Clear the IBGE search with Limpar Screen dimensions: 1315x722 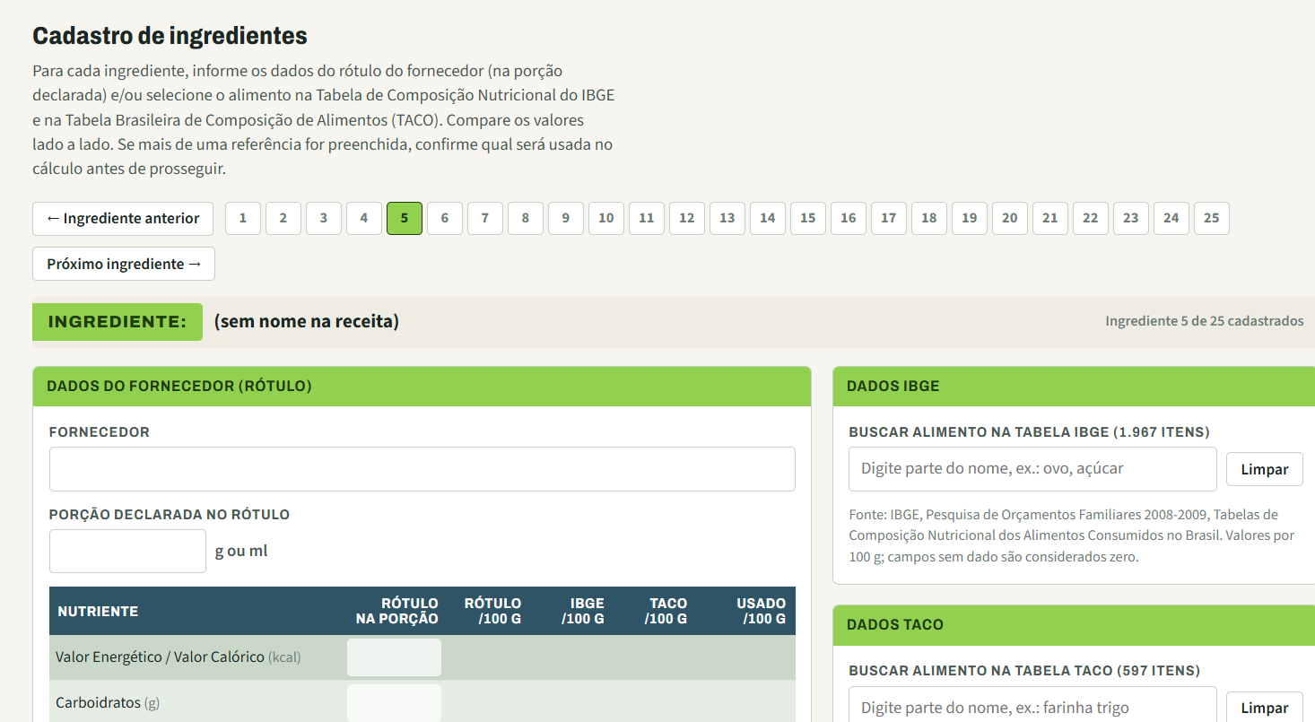coord(1265,469)
